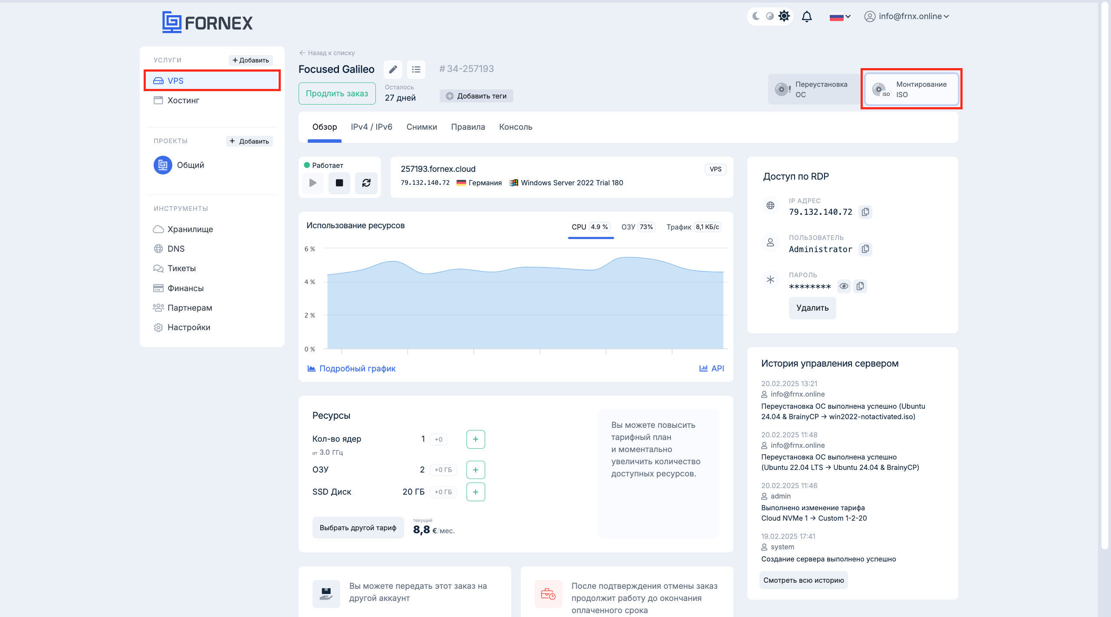Viewport: 1111px width, 617px height.
Task: Select light theme sun icon
Action: 784,16
